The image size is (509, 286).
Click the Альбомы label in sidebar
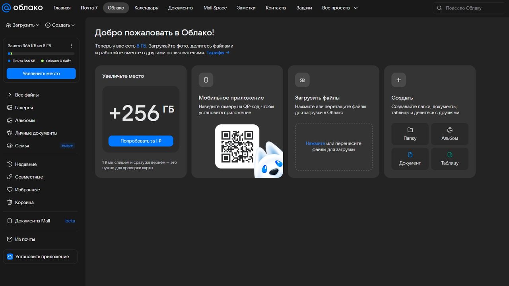[25, 120]
